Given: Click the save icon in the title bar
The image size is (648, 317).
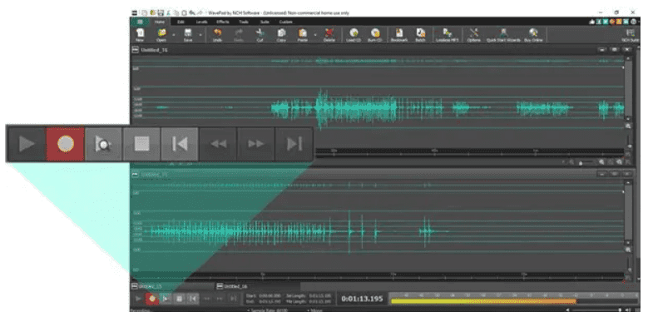Looking at the screenshot, I should 160,12.
